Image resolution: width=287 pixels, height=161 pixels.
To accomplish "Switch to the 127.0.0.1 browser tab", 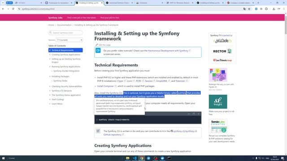I will [x=29, y=3].
